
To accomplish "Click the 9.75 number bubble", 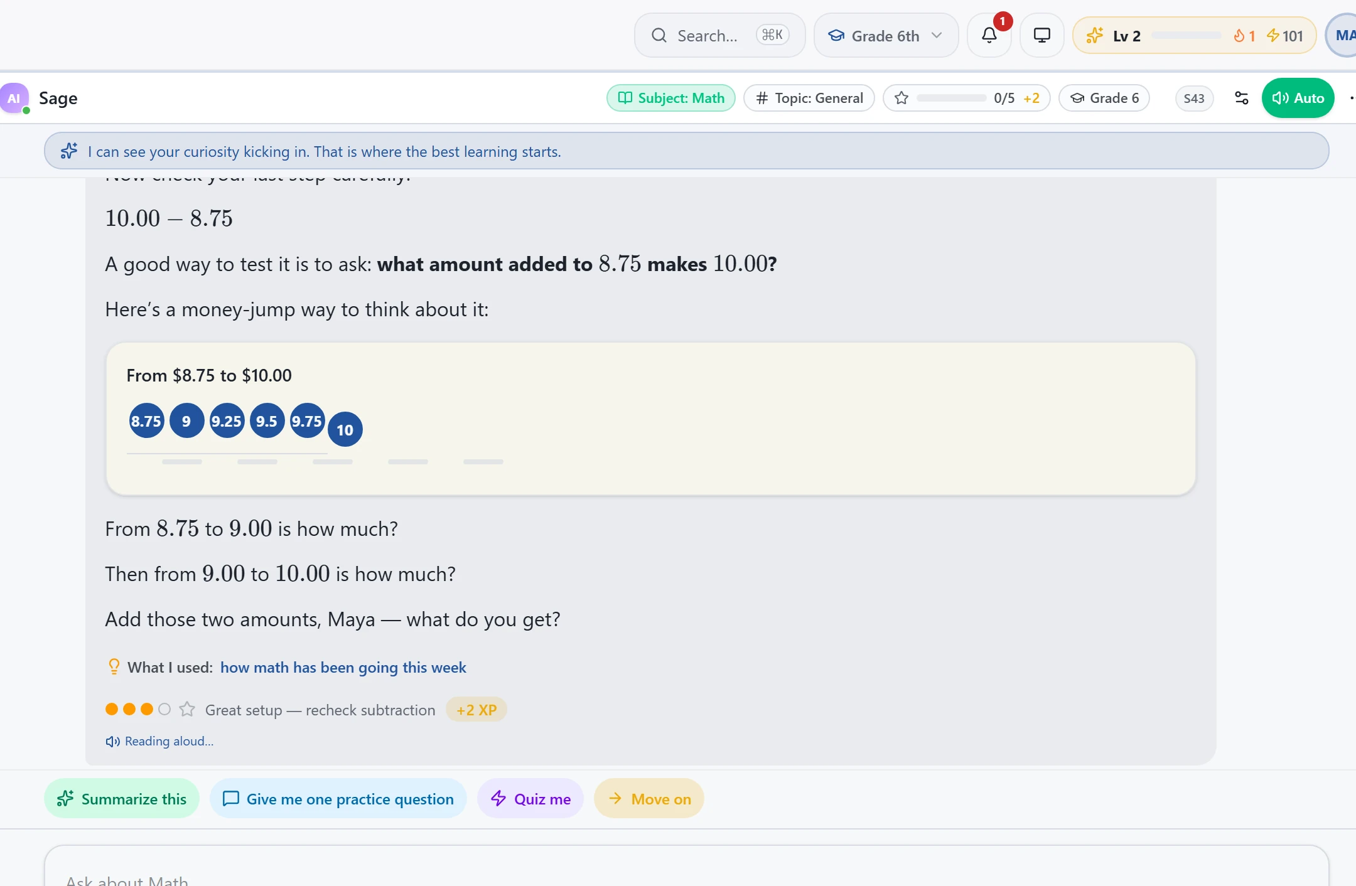I will [307, 421].
